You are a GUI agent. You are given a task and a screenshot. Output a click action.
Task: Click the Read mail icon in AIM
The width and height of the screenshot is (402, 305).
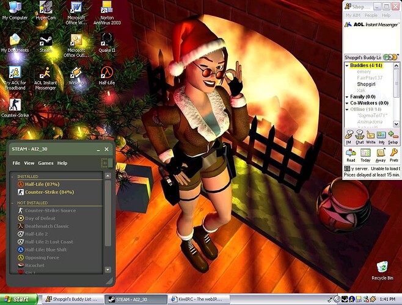pos(351,155)
